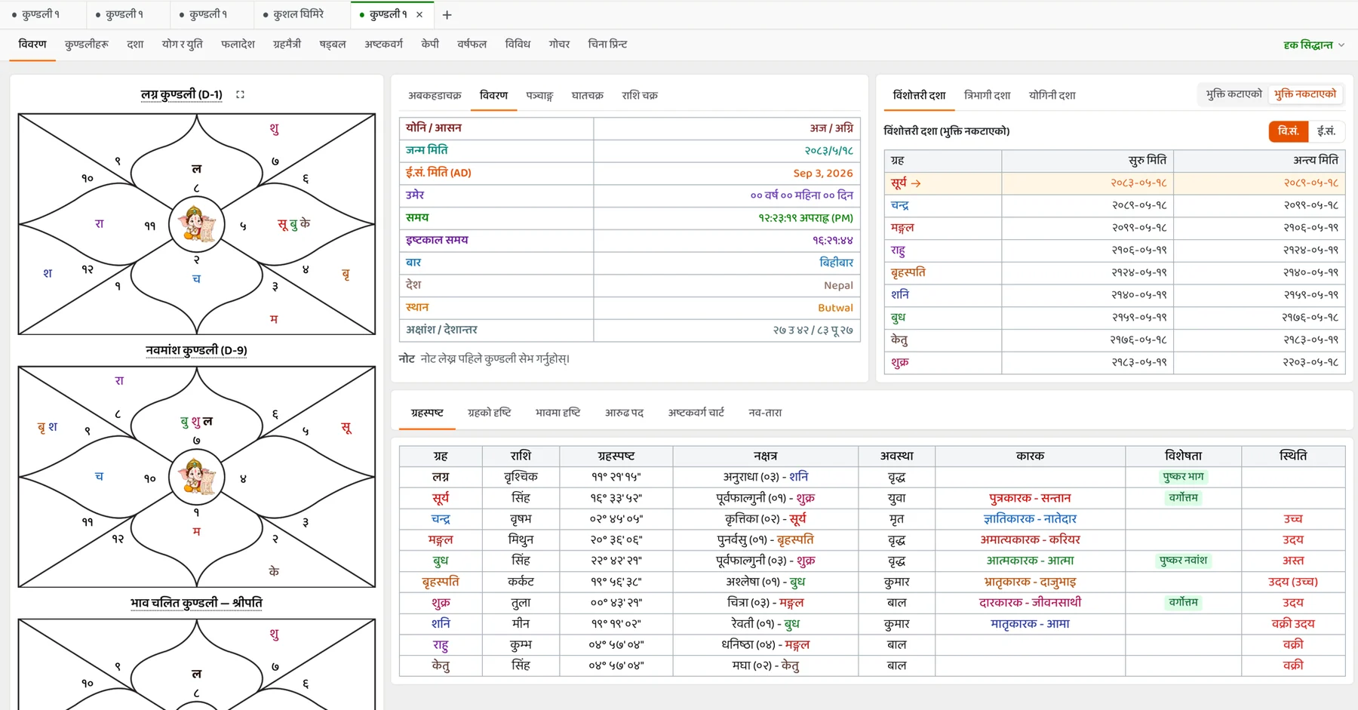Click पुत्रकारक - सन्तान in the सूर्य row

(1030, 498)
